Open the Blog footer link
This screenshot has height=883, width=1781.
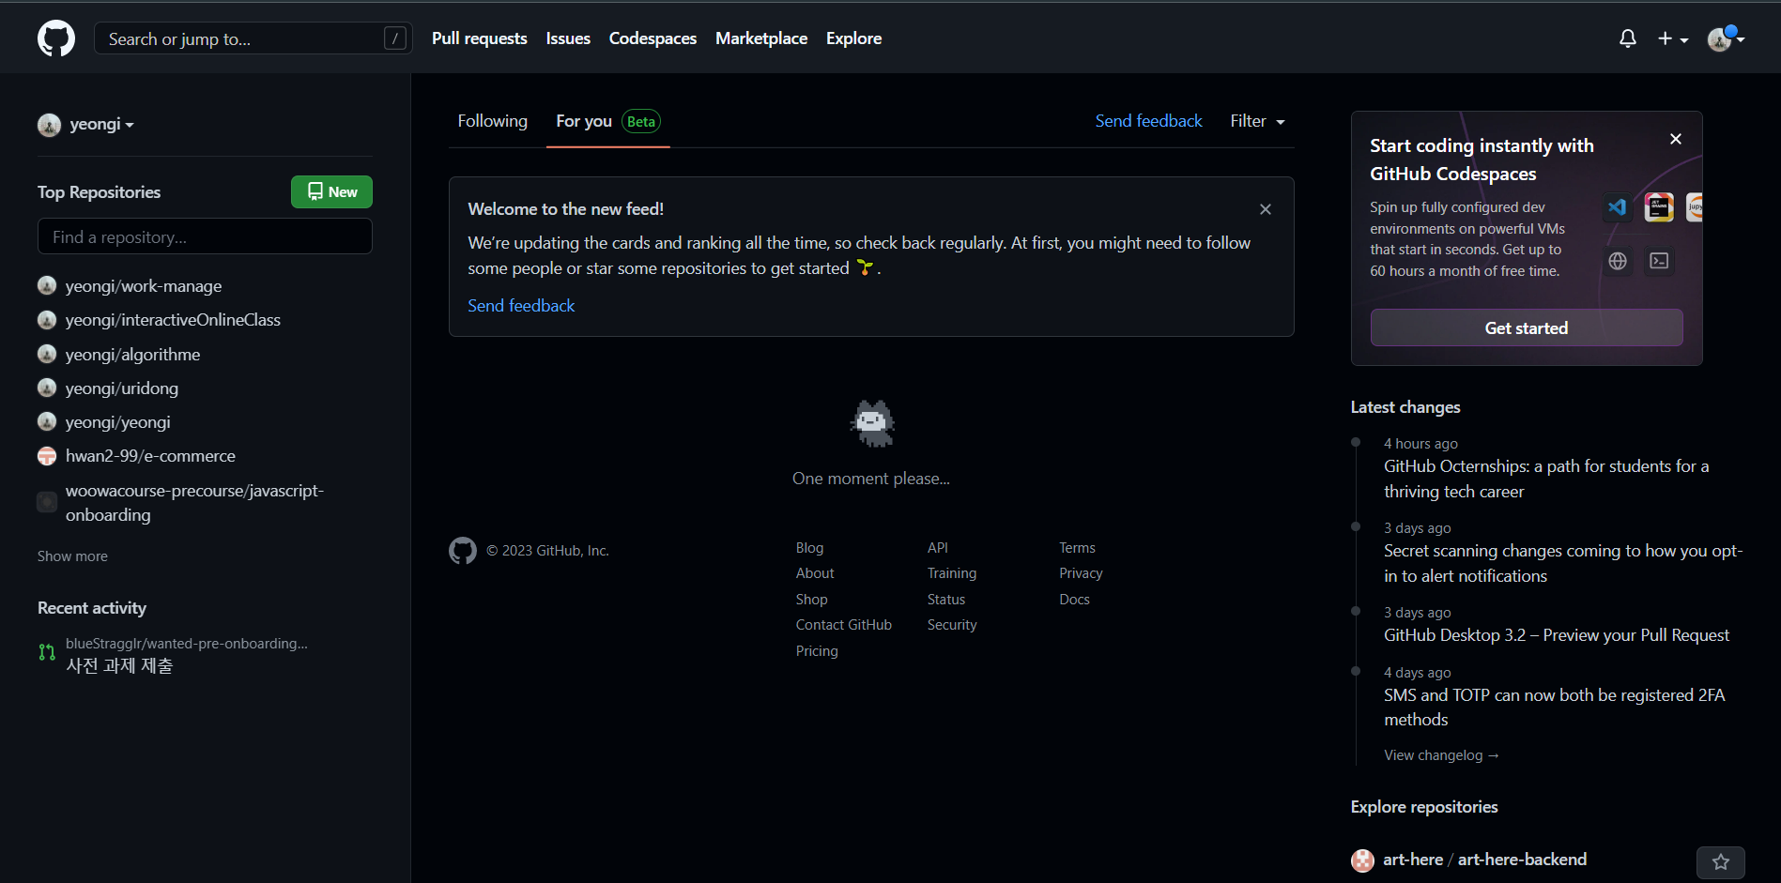pyautogui.click(x=809, y=548)
